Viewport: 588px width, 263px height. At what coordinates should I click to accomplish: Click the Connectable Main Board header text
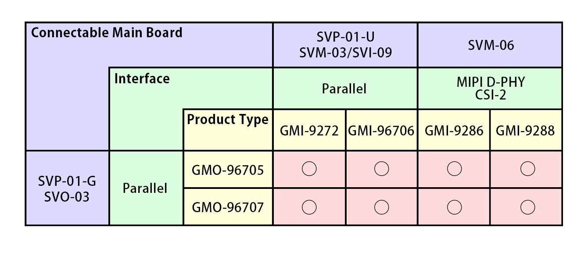click(x=107, y=33)
